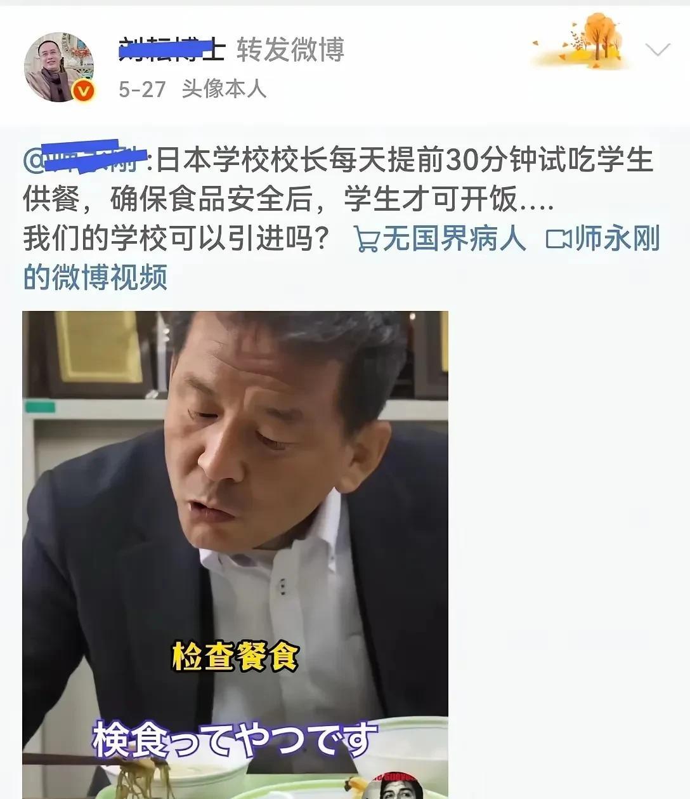The width and height of the screenshot is (690, 799).
Task: Play the video of man tasting food
Action: pos(235,555)
